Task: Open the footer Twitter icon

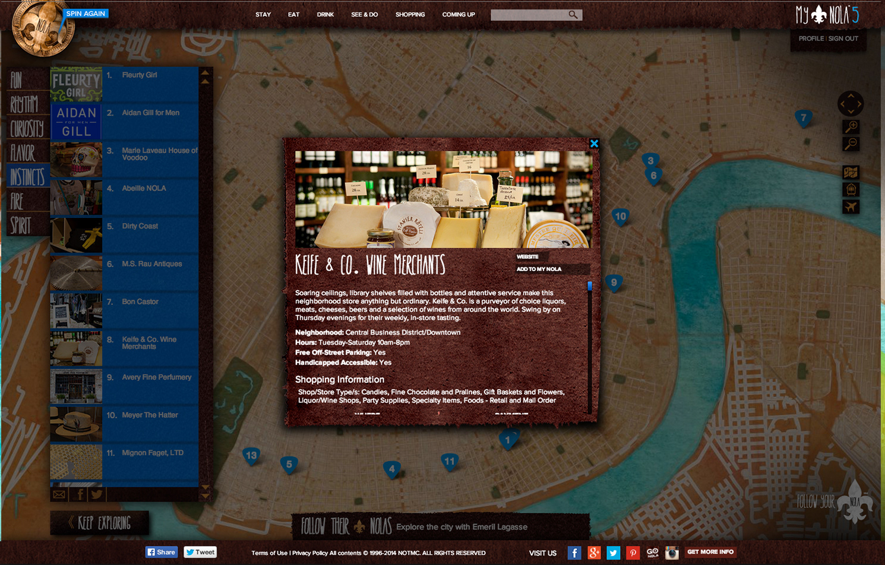Action: pos(614,553)
